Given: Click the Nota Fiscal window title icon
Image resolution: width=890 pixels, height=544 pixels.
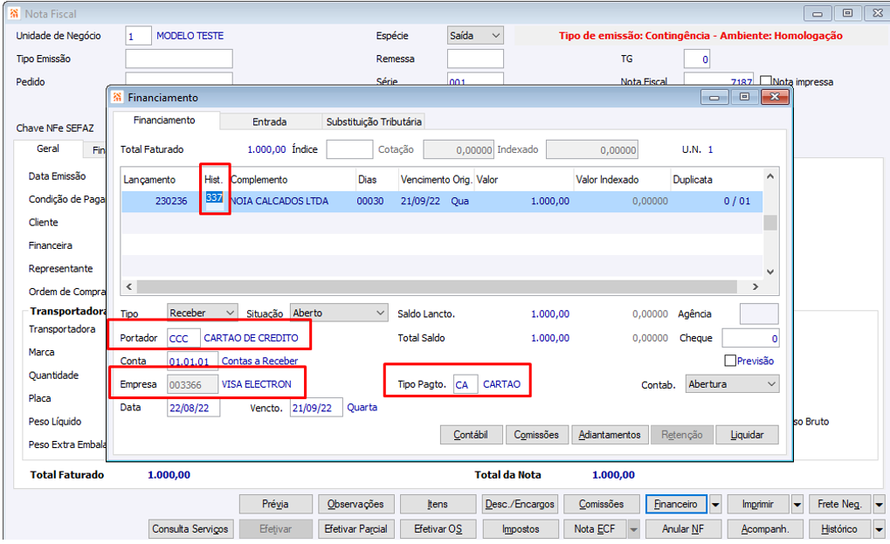Looking at the screenshot, I should tap(14, 13).
